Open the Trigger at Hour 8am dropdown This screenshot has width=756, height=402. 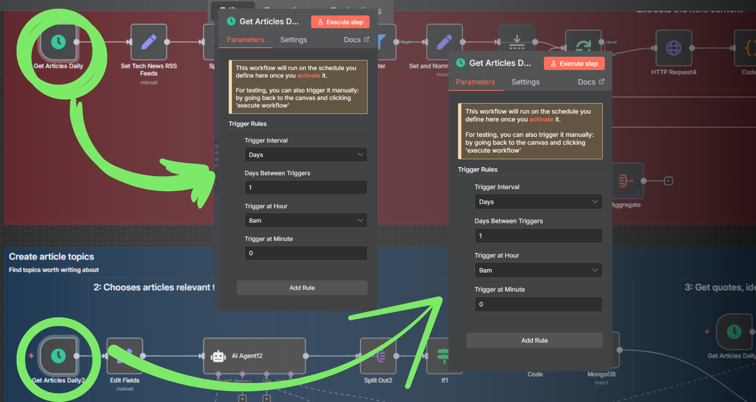coord(306,220)
